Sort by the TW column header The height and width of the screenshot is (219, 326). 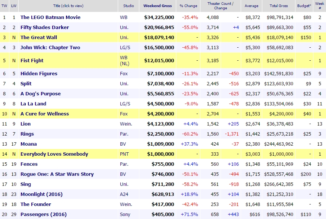tap(4, 6)
